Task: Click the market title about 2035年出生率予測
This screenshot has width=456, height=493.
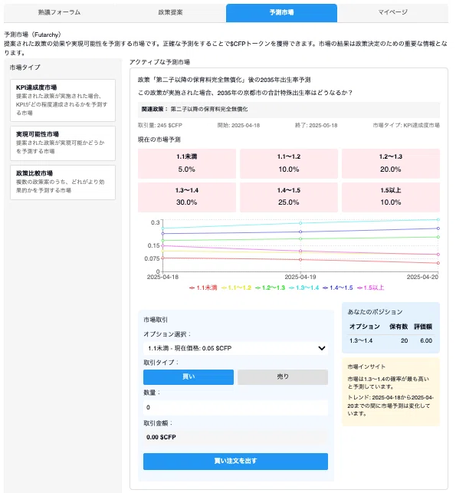Action: click(224, 80)
